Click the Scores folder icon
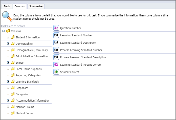This screenshot has width=176, height=120. click(13, 62)
